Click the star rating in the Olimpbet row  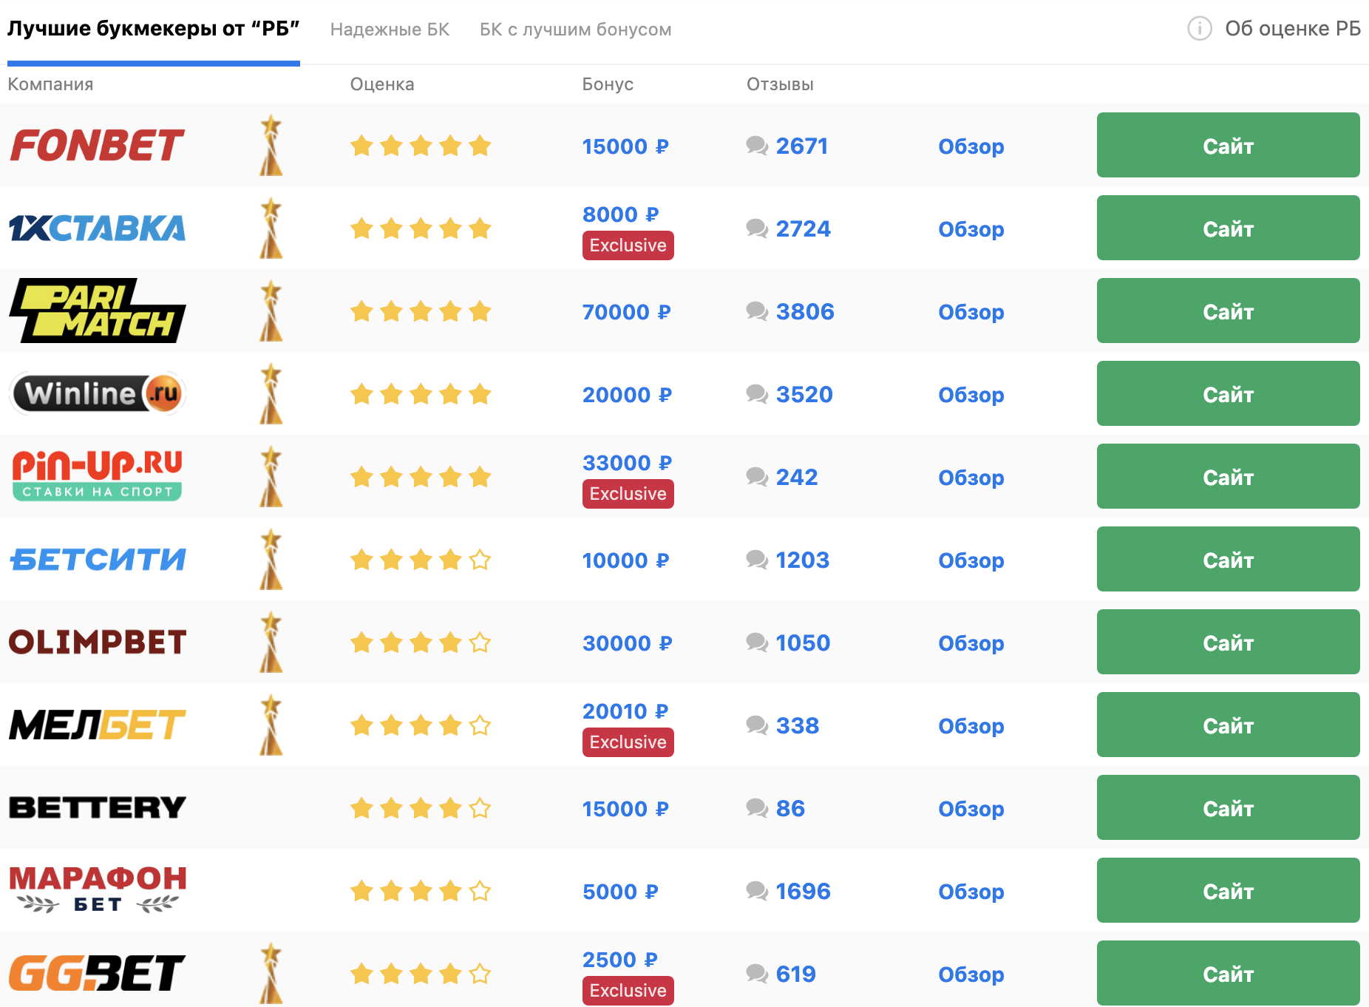pos(421,642)
